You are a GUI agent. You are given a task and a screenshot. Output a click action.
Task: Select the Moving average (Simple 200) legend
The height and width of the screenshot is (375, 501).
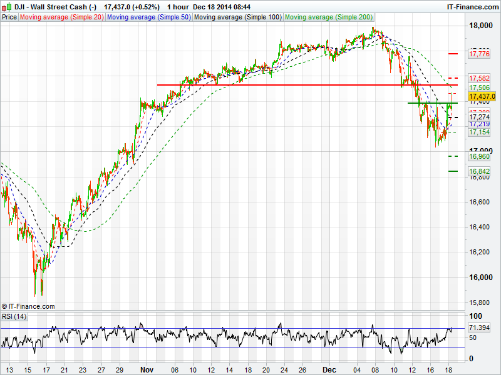tap(328, 17)
